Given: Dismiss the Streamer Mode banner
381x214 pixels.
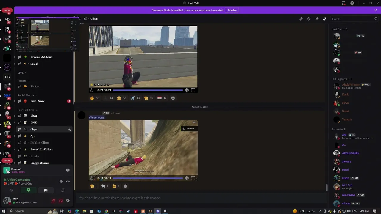Looking at the screenshot, I should 376,10.
